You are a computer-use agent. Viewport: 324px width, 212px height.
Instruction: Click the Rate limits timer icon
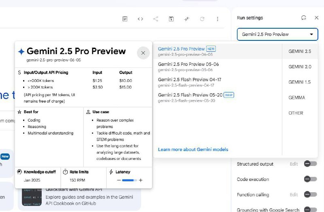(x=65, y=172)
